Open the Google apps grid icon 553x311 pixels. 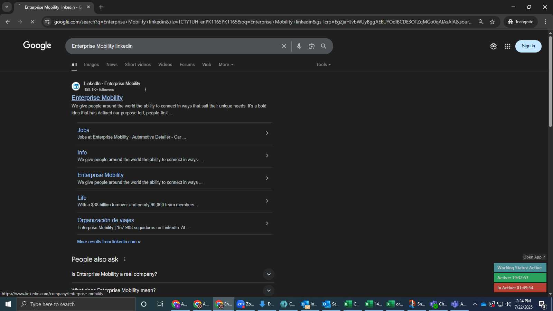[x=507, y=46]
